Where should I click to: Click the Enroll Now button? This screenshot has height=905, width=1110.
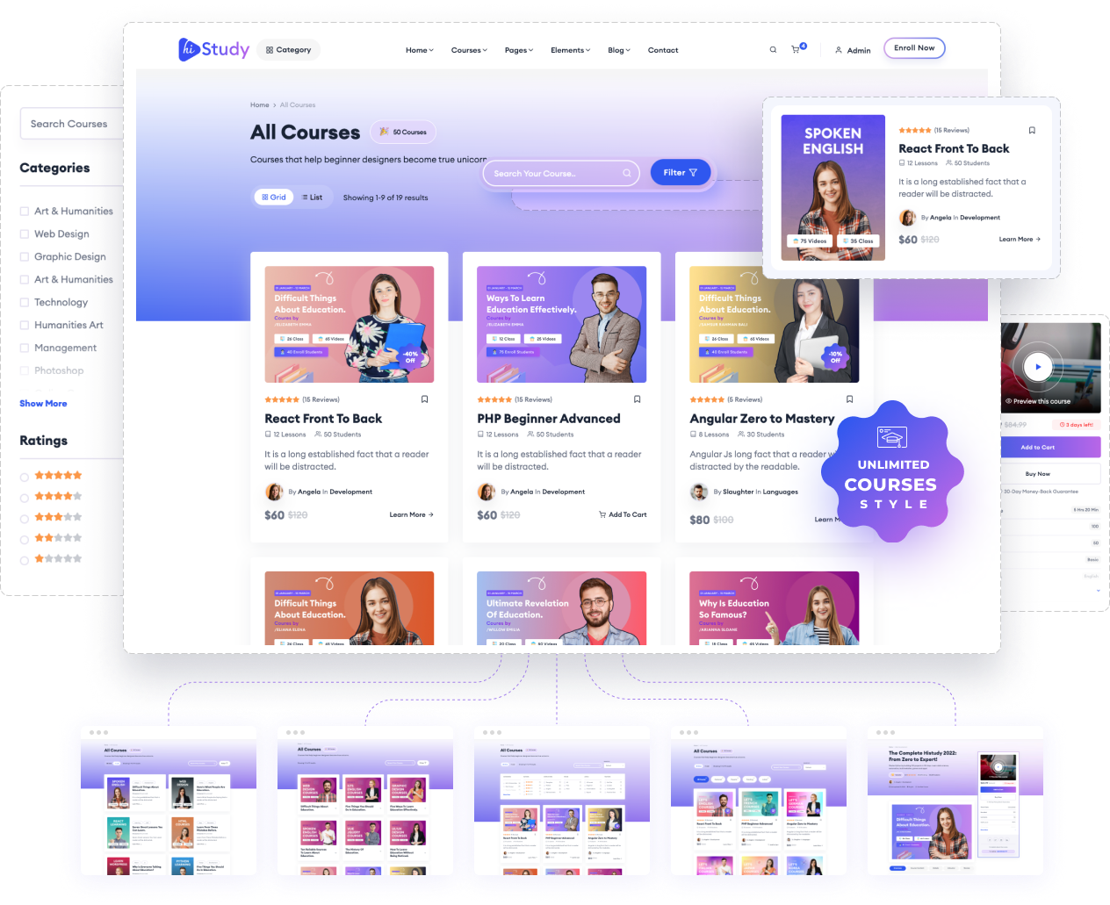pyautogui.click(x=914, y=48)
